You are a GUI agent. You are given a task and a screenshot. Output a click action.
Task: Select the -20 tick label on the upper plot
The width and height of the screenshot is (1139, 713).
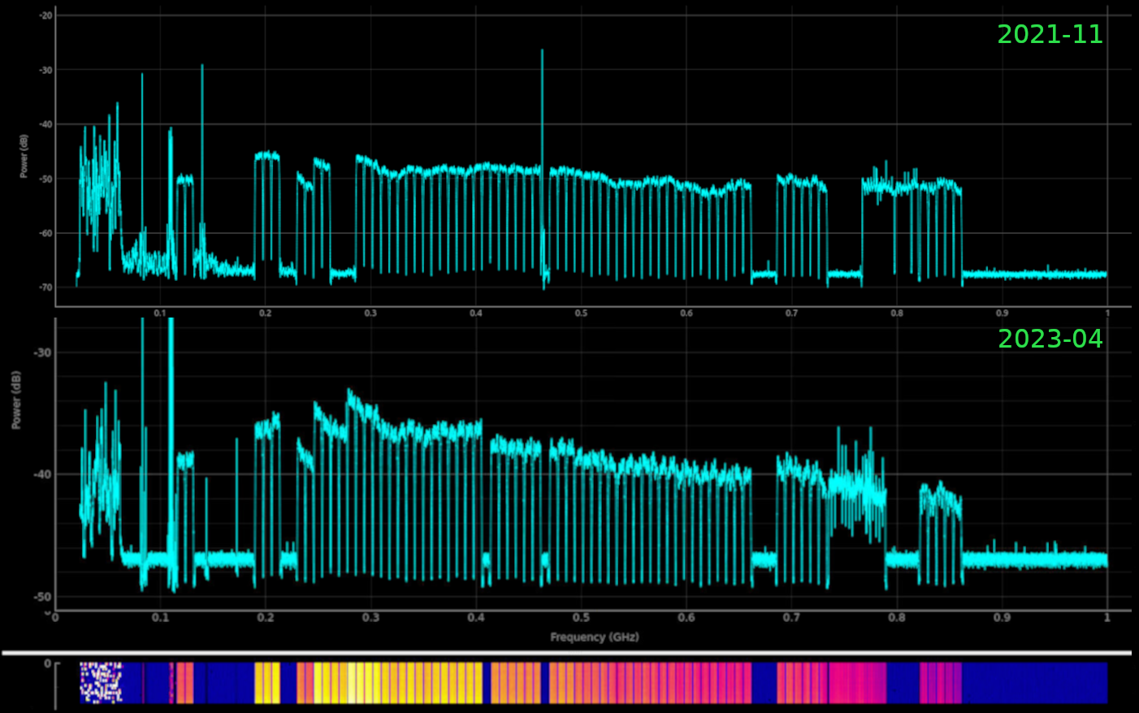[45, 15]
